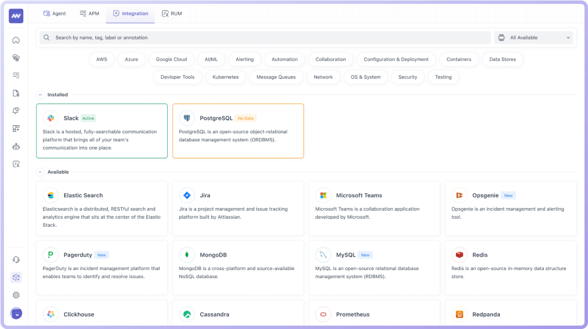Open the alerts bell icon in sidebar
Screen dimensions: 588x329
point(16,111)
